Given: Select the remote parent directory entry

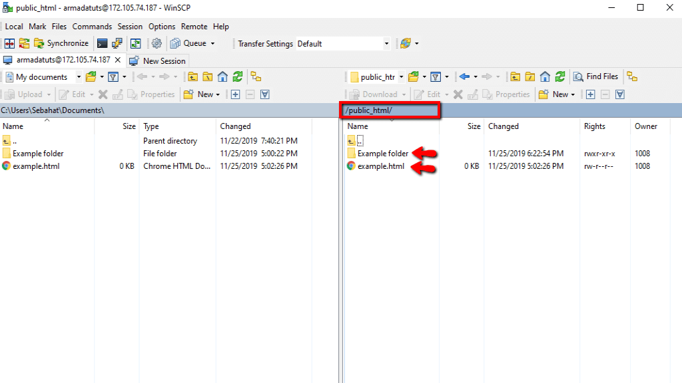Looking at the screenshot, I should pyautogui.click(x=356, y=141).
